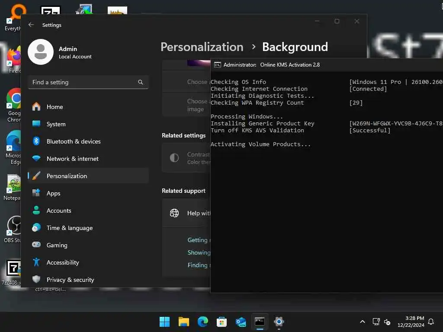Screen dimensions: 443x332
Task: Expand hidden system tray icons chevron
Action: (x=363, y=322)
